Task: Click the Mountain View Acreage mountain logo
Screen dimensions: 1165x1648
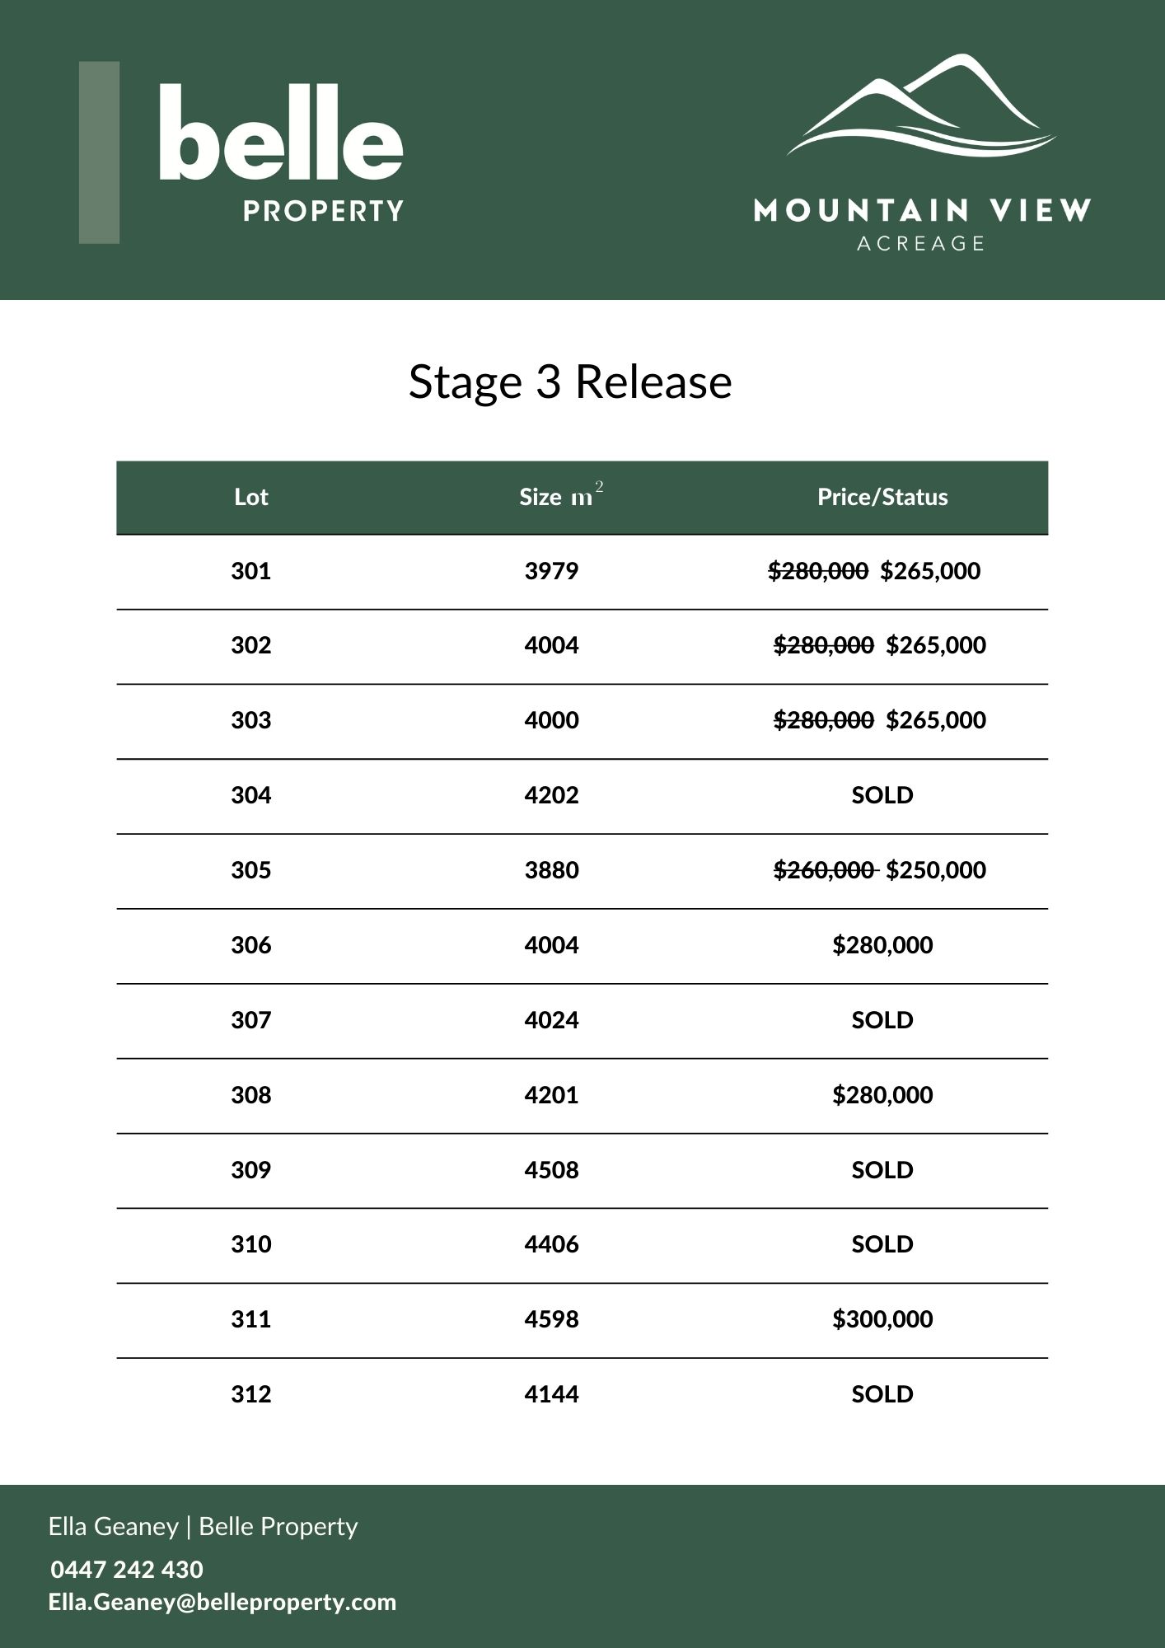Action: (x=921, y=107)
